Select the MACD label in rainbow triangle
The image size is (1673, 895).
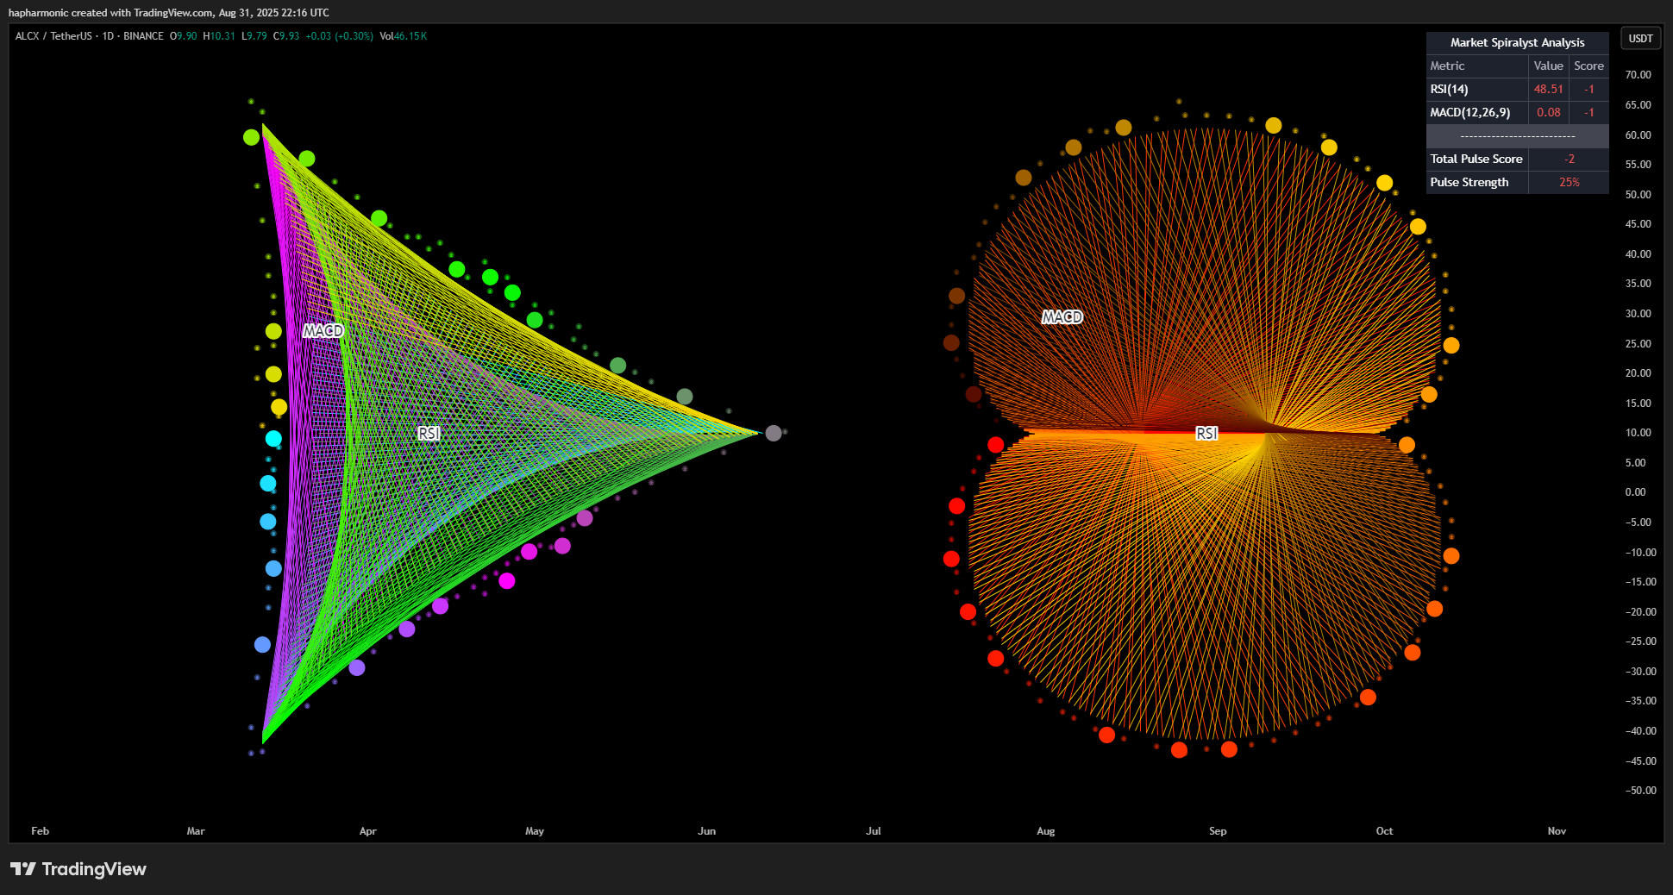coord(323,330)
